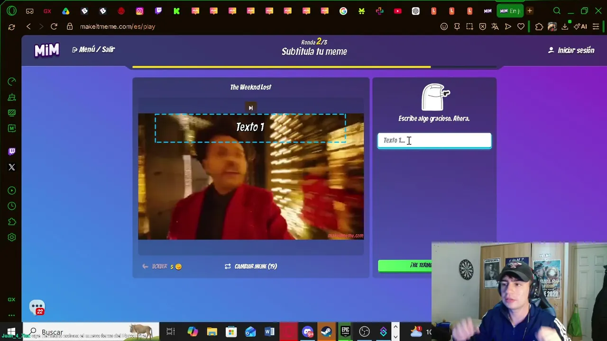This screenshot has height=341, width=607.
Task: Open the extensions puzzle icon
Action: pos(539,27)
